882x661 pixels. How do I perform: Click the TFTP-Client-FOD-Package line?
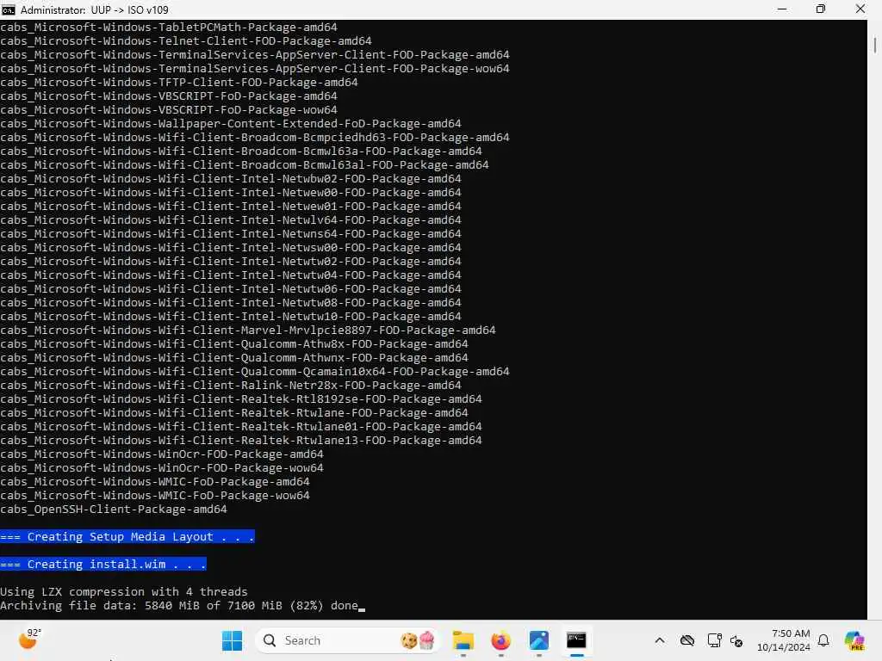click(179, 82)
